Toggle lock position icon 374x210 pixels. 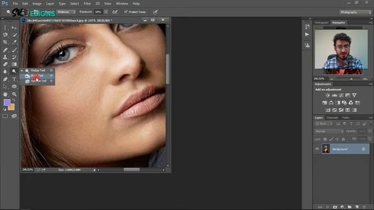337,139
